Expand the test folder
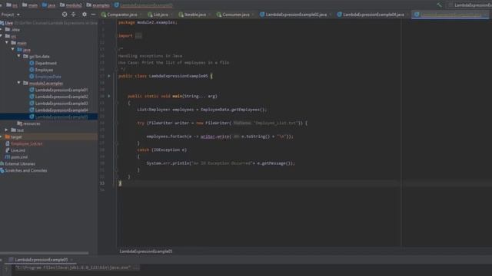 point(7,130)
